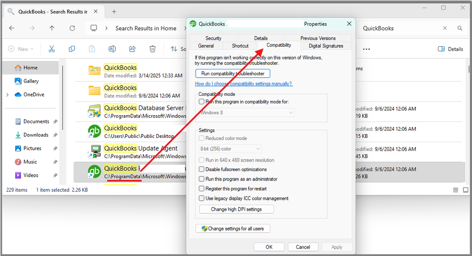Image resolution: width=472 pixels, height=256 pixels.
Task: Select QuickBooks Database Server icon
Action: tap(94, 111)
